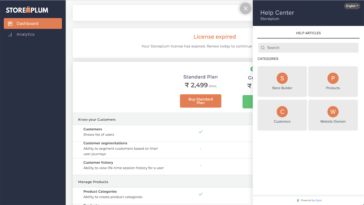364x205 pixels.
Task: Open the Customers category circle icon
Action: [282, 112]
